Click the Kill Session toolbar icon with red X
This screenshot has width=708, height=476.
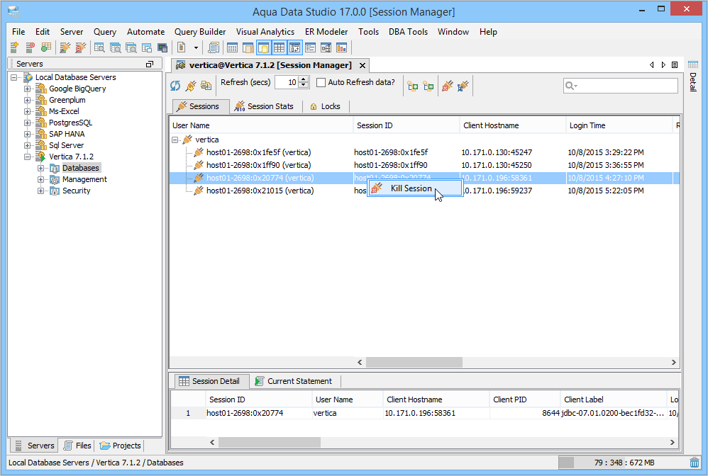(448, 86)
